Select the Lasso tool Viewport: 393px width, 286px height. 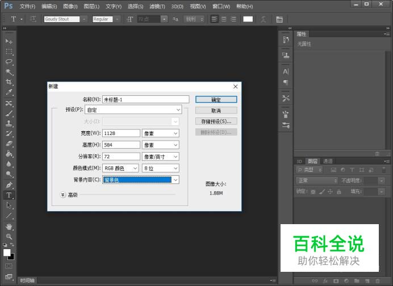9,61
